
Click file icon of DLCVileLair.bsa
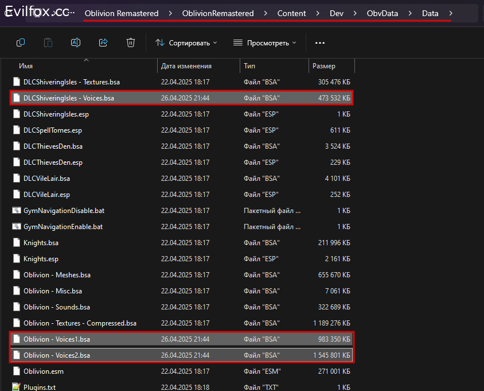tap(17, 178)
